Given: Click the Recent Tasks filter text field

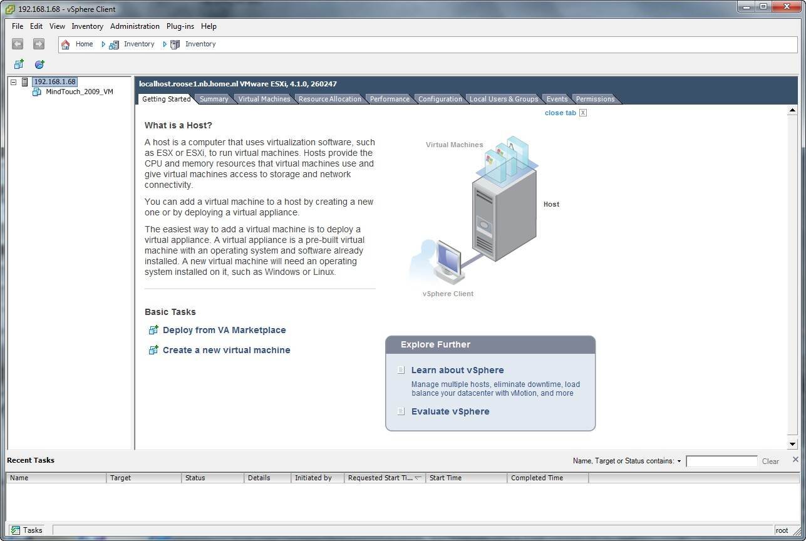Looking at the screenshot, I should pos(721,461).
